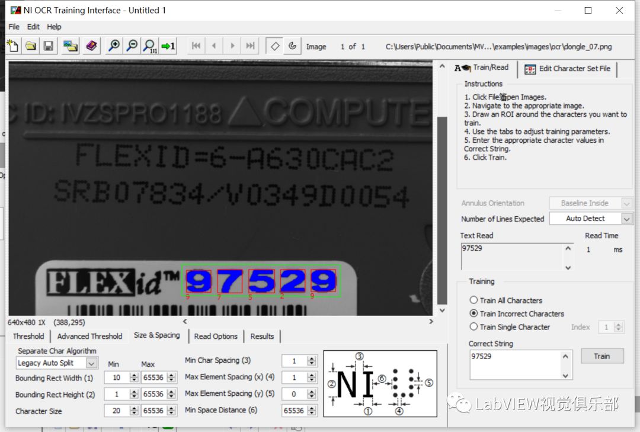The width and height of the screenshot is (640, 432).
Task: Select the New File icon
Action: pyautogui.click(x=13, y=46)
